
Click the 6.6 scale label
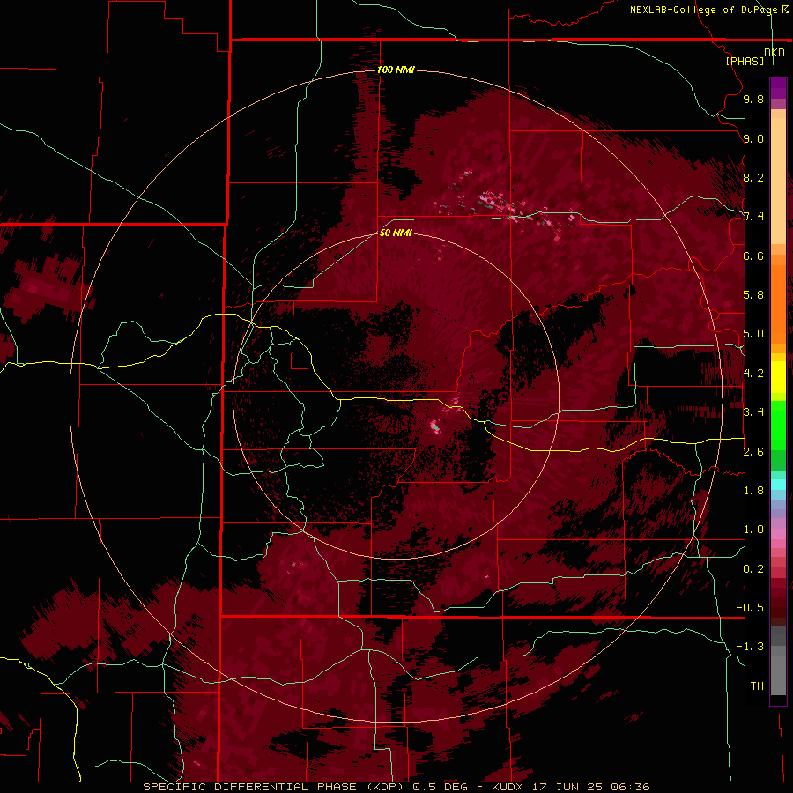pyautogui.click(x=753, y=256)
